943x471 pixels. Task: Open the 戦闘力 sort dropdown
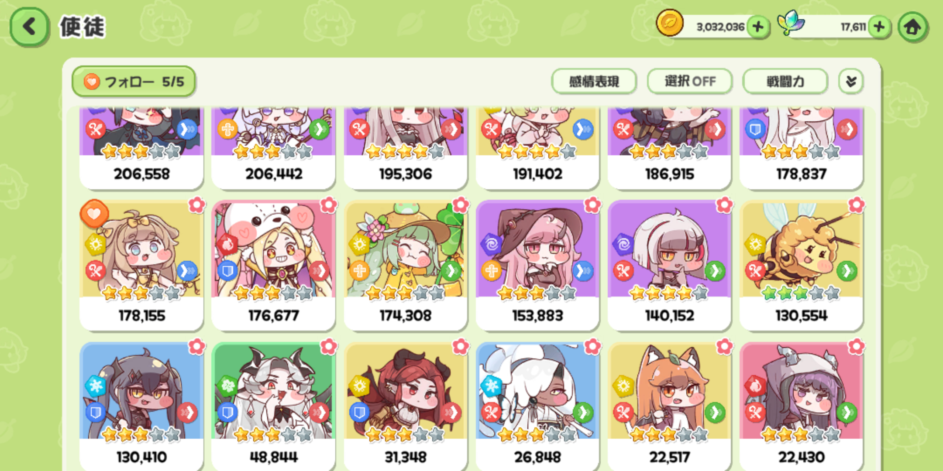[x=785, y=81]
